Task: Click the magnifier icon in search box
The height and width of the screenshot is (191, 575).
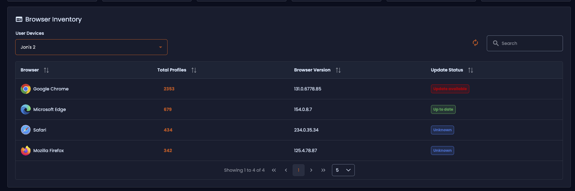Action: point(496,43)
